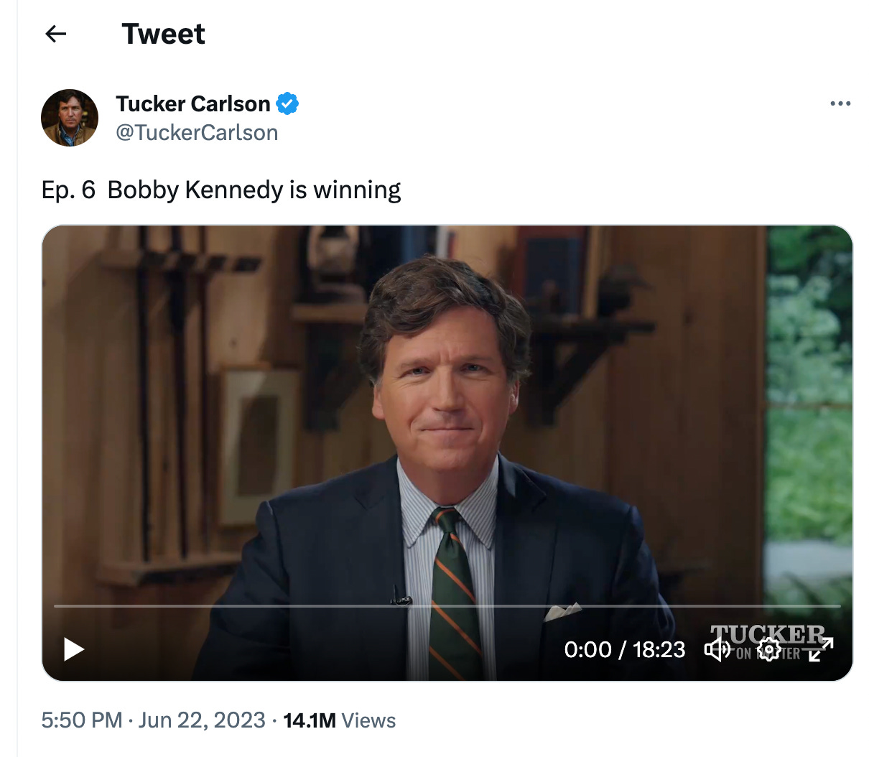Image resolution: width=869 pixels, height=757 pixels.
Task: View the 14.1M Views count
Action: click(x=339, y=720)
